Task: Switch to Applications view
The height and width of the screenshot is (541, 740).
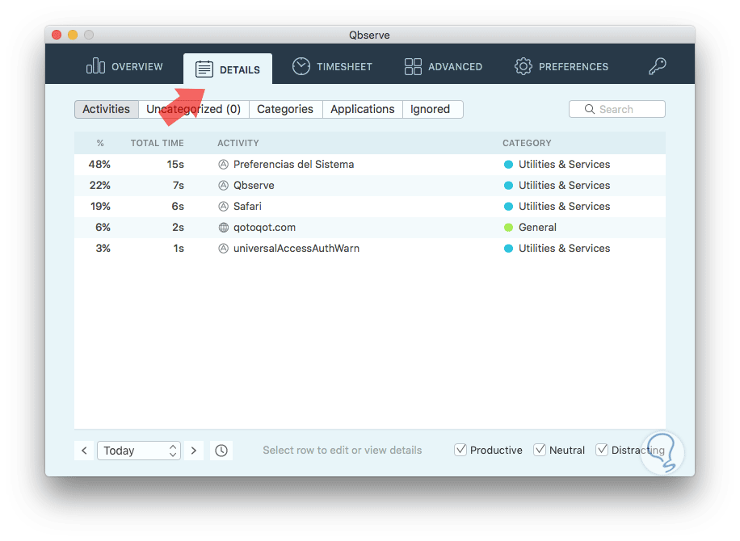Action: (x=363, y=110)
